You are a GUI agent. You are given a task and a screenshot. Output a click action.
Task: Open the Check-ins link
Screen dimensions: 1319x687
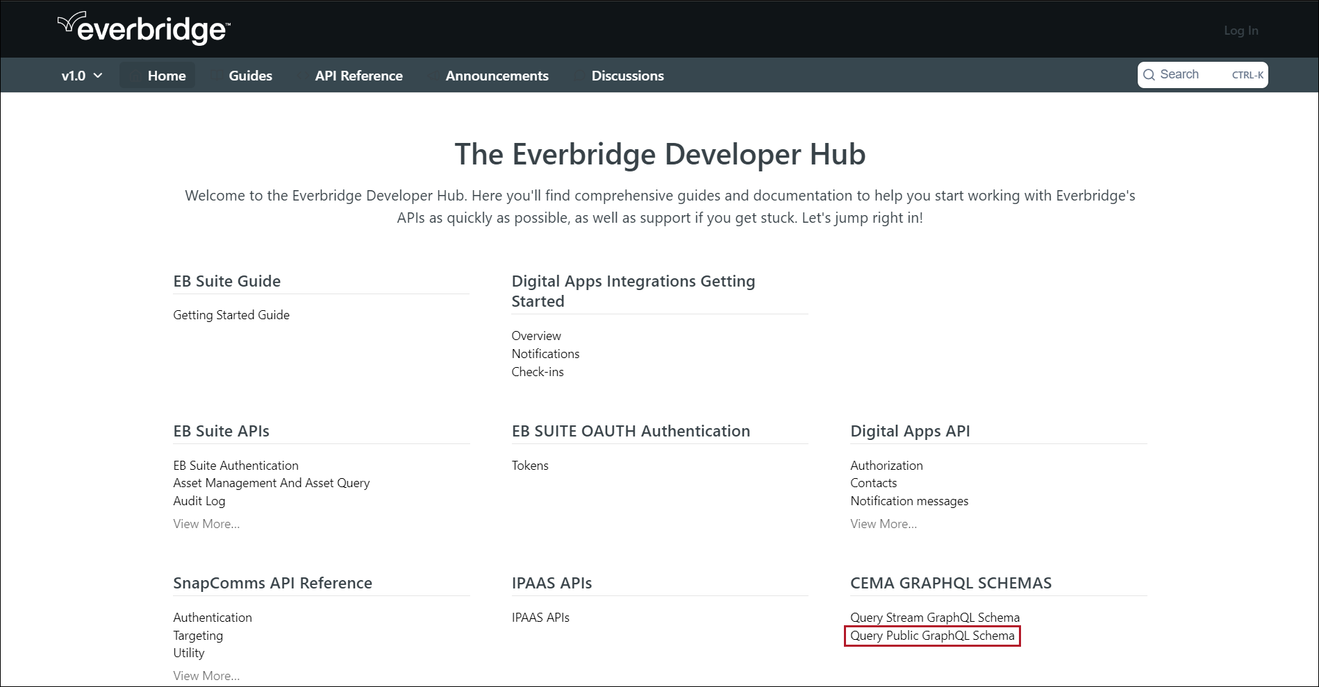tap(538, 372)
